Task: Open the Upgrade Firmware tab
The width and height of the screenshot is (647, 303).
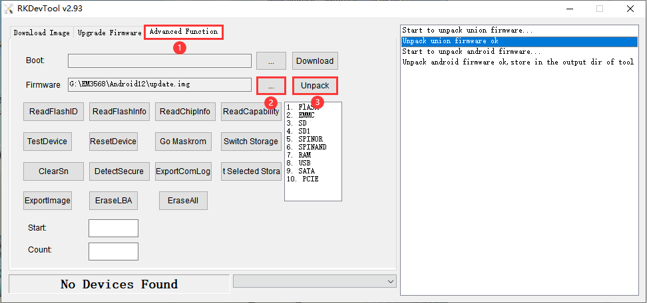Action: tap(109, 33)
